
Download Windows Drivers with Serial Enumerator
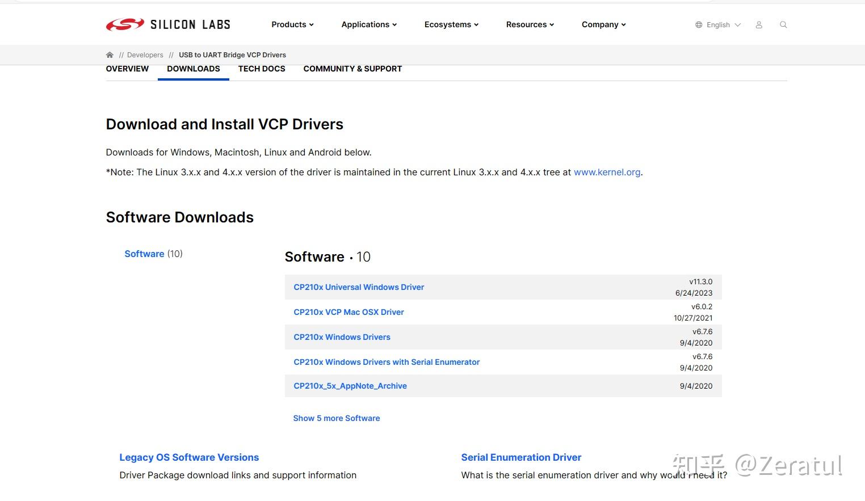tap(387, 362)
